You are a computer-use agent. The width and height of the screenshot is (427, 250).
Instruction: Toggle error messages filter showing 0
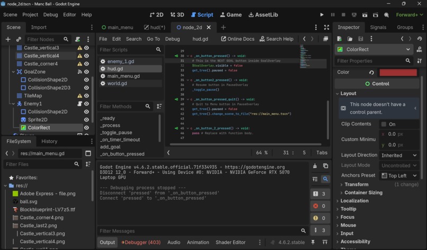tap(320, 206)
